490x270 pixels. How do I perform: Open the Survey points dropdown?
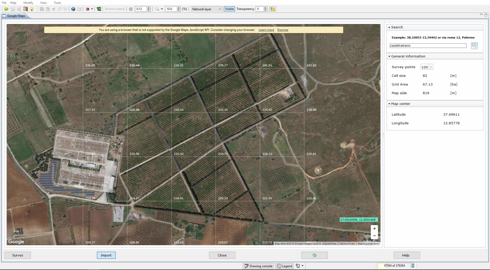click(x=427, y=67)
